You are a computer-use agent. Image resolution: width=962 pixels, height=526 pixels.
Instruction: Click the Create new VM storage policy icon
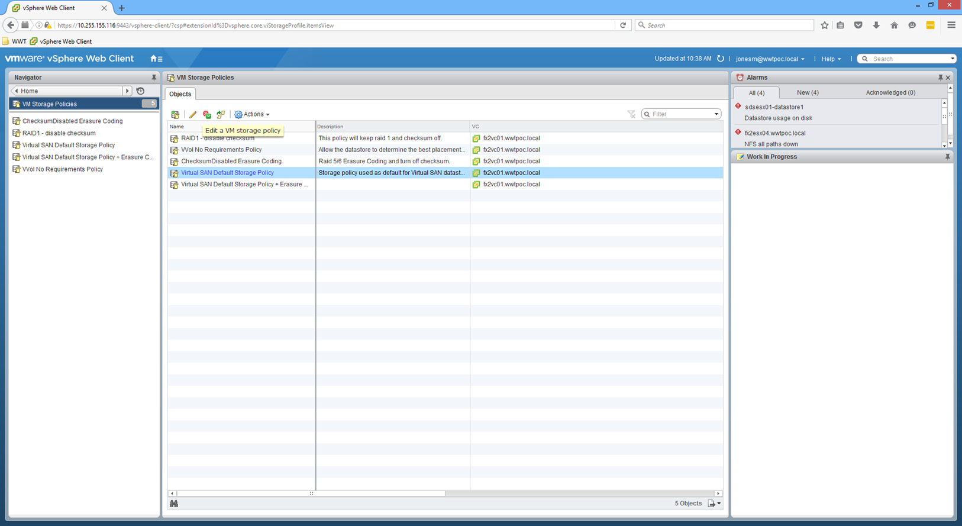tap(175, 115)
